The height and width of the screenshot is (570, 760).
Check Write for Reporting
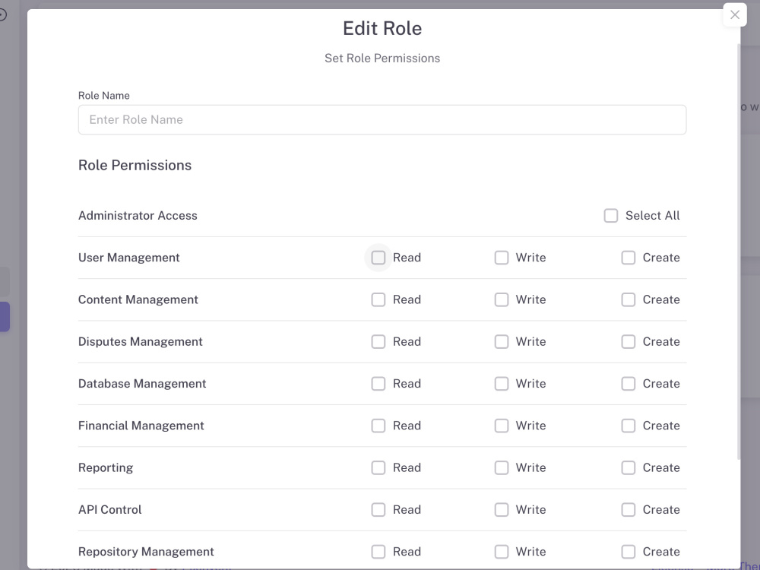coord(501,467)
